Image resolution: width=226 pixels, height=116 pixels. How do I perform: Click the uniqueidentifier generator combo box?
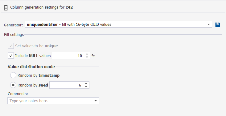[x=118, y=24]
